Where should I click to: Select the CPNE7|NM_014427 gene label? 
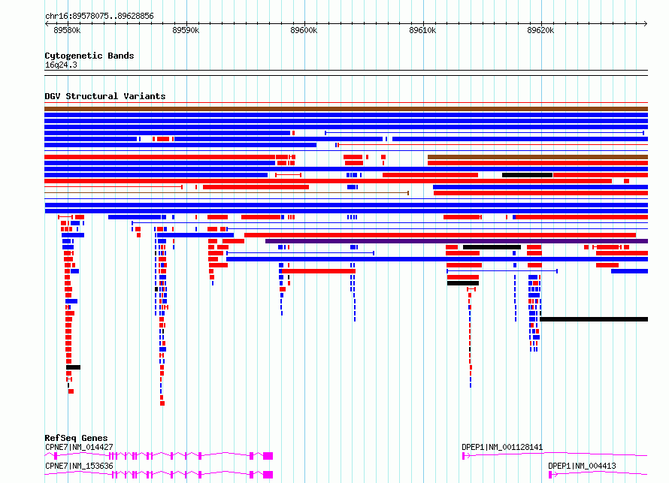click(79, 447)
